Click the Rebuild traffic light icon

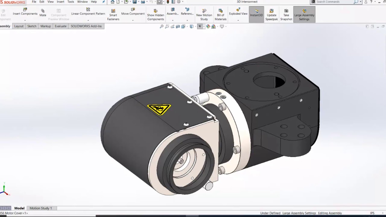tap(168, 2)
